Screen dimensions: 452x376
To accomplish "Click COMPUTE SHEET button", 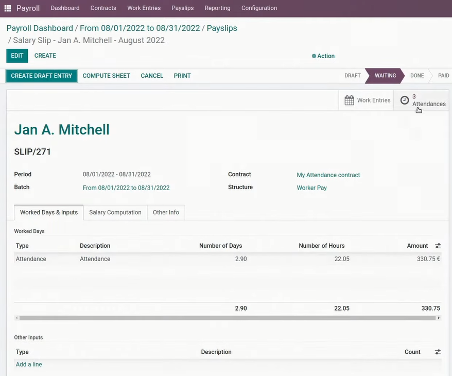I will [107, 76].
